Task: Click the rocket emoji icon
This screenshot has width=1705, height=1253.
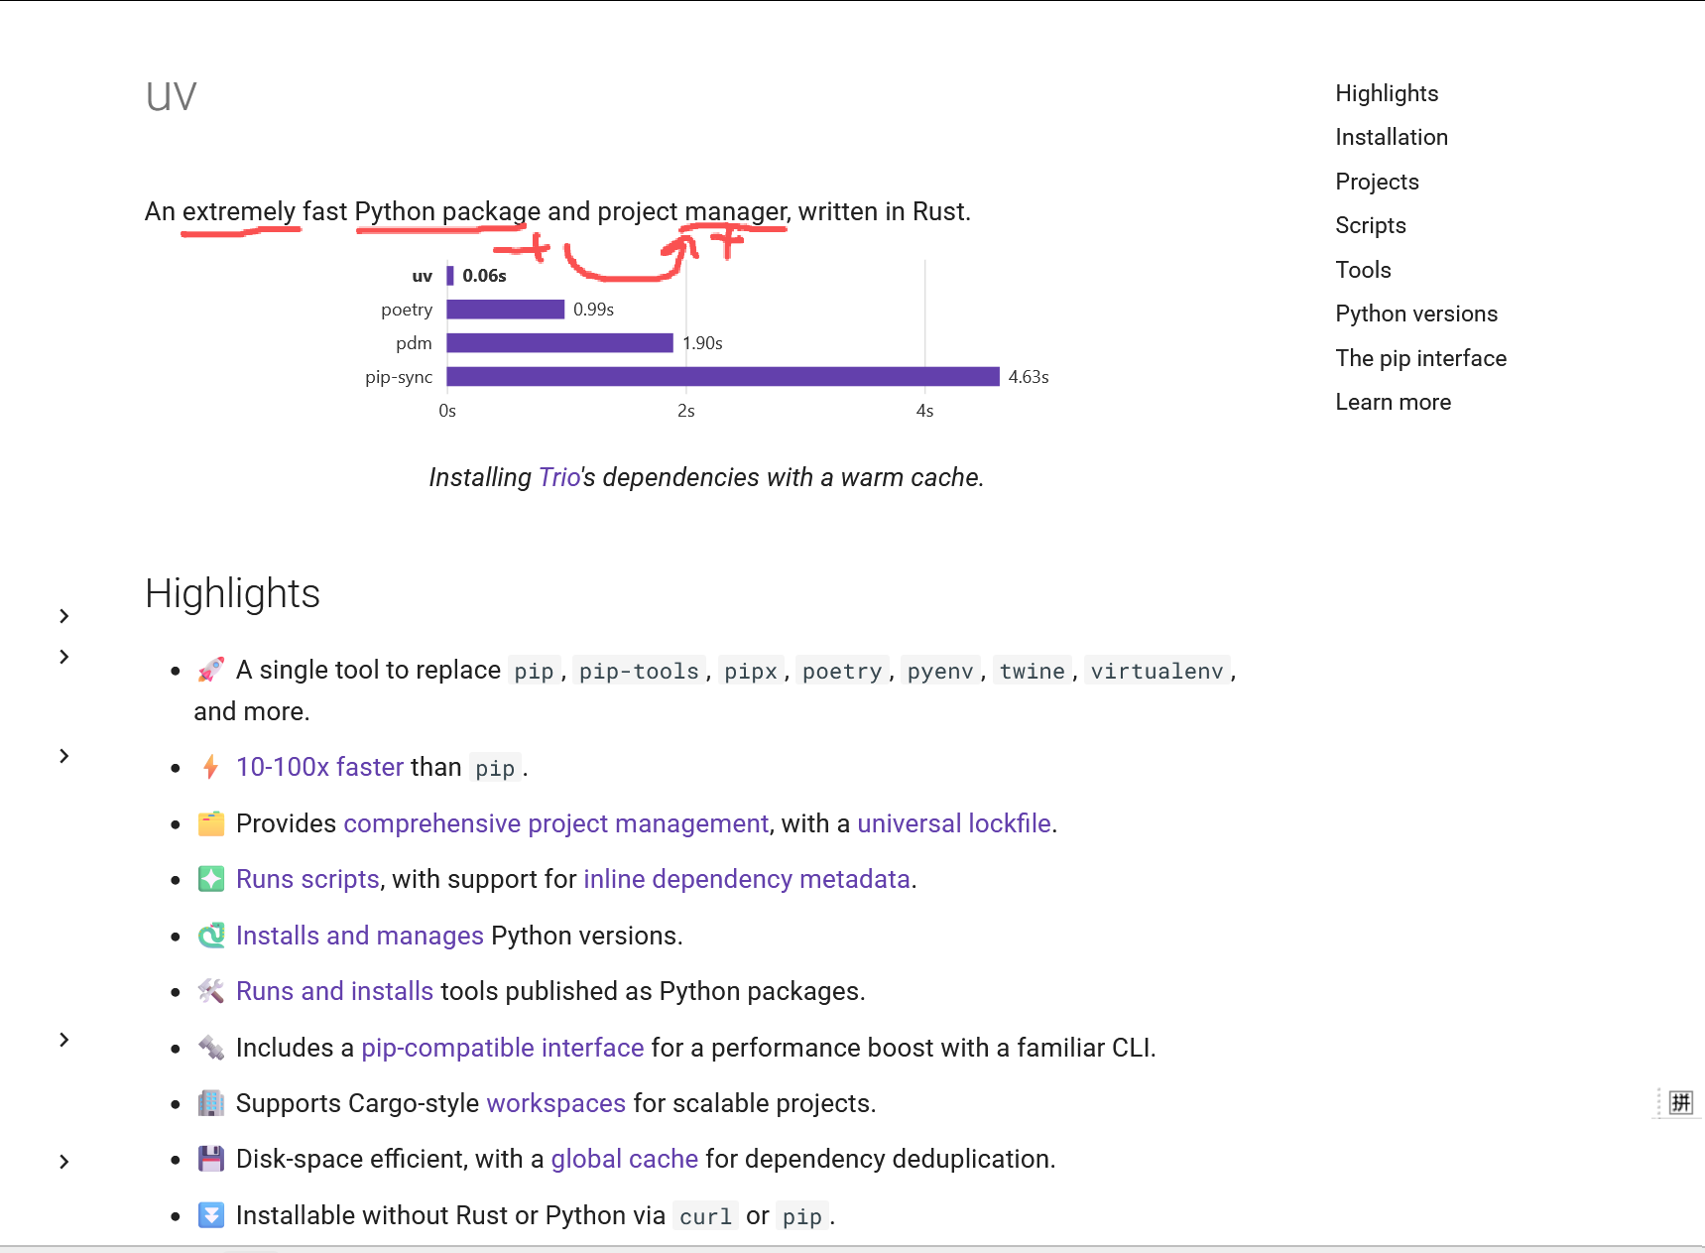Action: pyautogui.click(x=210, y=670)
